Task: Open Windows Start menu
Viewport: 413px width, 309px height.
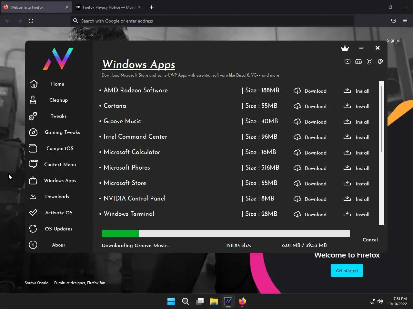Action: pos(171,301)
